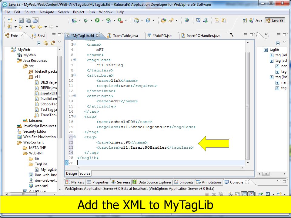The width and height of the screenshot is (291, 218).
Task: Open the Run dropdown arrow
Action: pos(103,20)
